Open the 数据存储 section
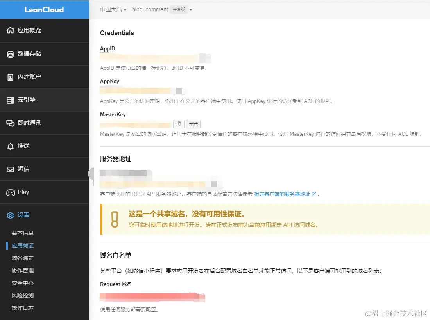Viewport: 430px width, 320px height. [x=45, y=54]
